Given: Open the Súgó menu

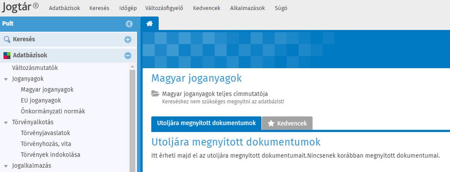Looking at the screenshot, I should tap(281, 8).
